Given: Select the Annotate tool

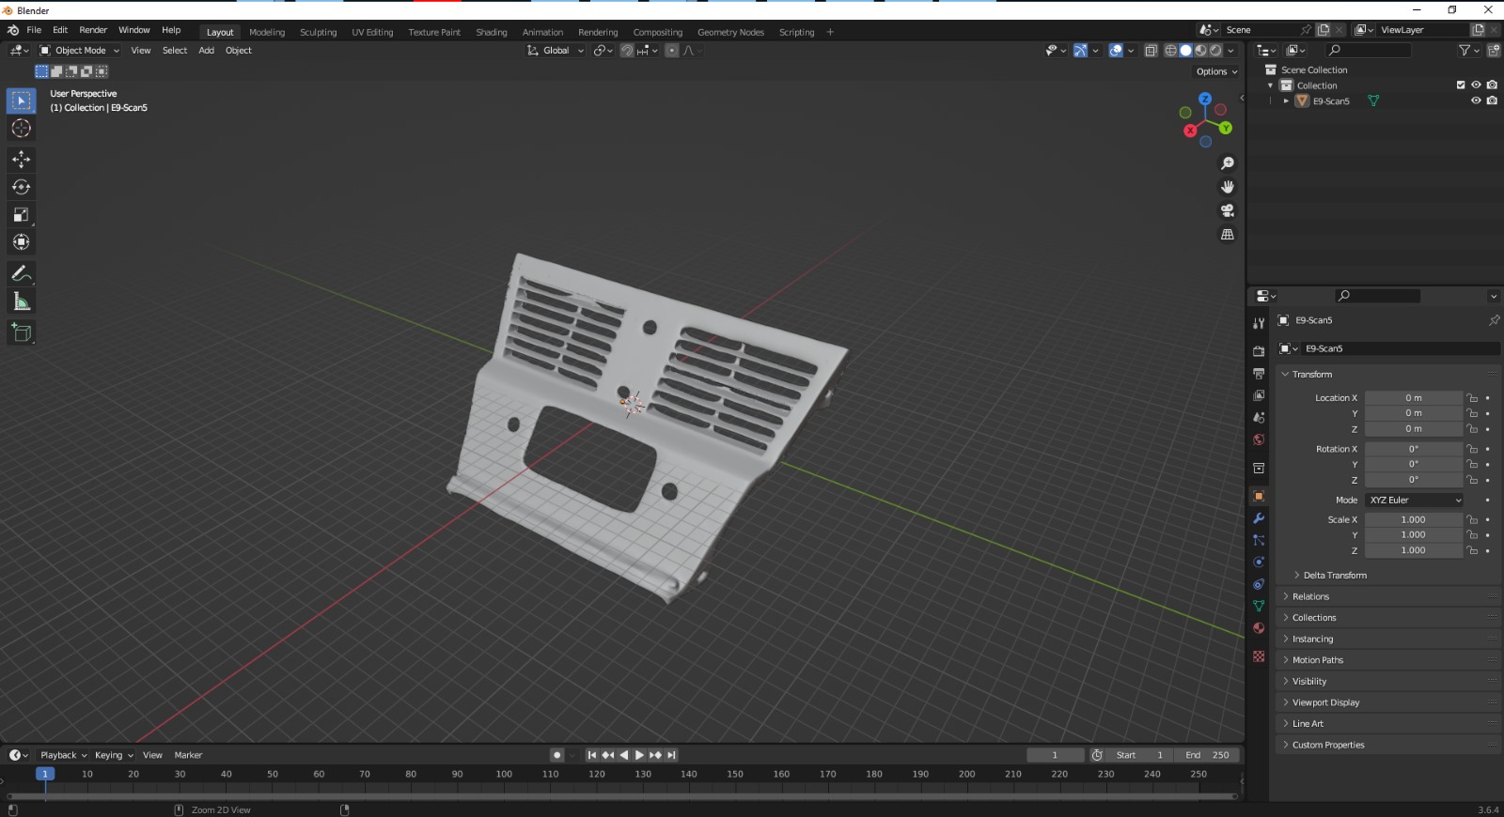Looking at the screenshot, I should click(21, 274).
